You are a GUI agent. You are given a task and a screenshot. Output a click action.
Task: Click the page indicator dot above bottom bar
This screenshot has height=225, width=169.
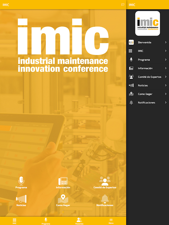[63, 212]
